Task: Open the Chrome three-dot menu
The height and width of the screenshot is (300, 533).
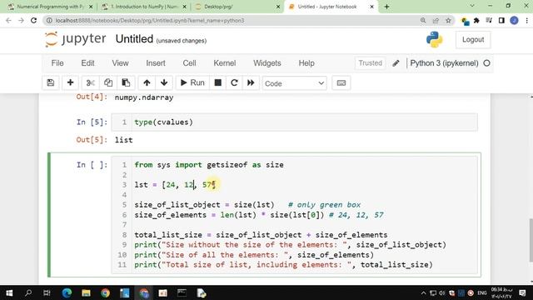Action: [x=526, y=20]
